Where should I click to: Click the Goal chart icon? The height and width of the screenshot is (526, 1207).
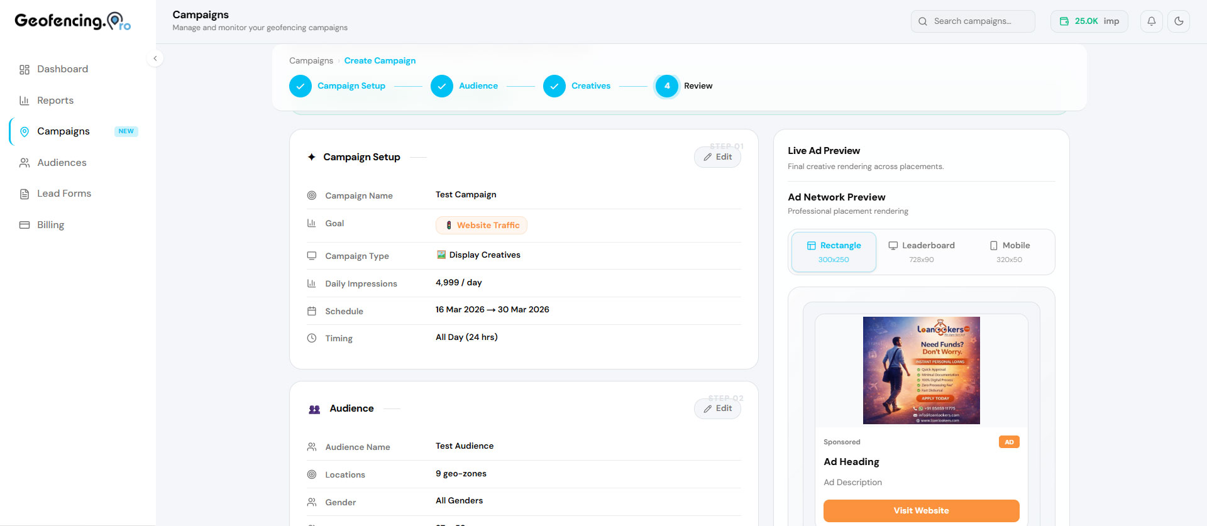tap(312, 223)
